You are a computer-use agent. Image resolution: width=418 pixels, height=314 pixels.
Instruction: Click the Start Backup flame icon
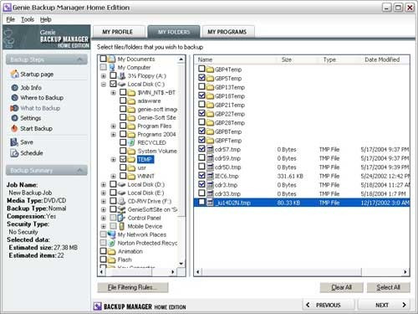pyautogui.click(x=14, y=128)
